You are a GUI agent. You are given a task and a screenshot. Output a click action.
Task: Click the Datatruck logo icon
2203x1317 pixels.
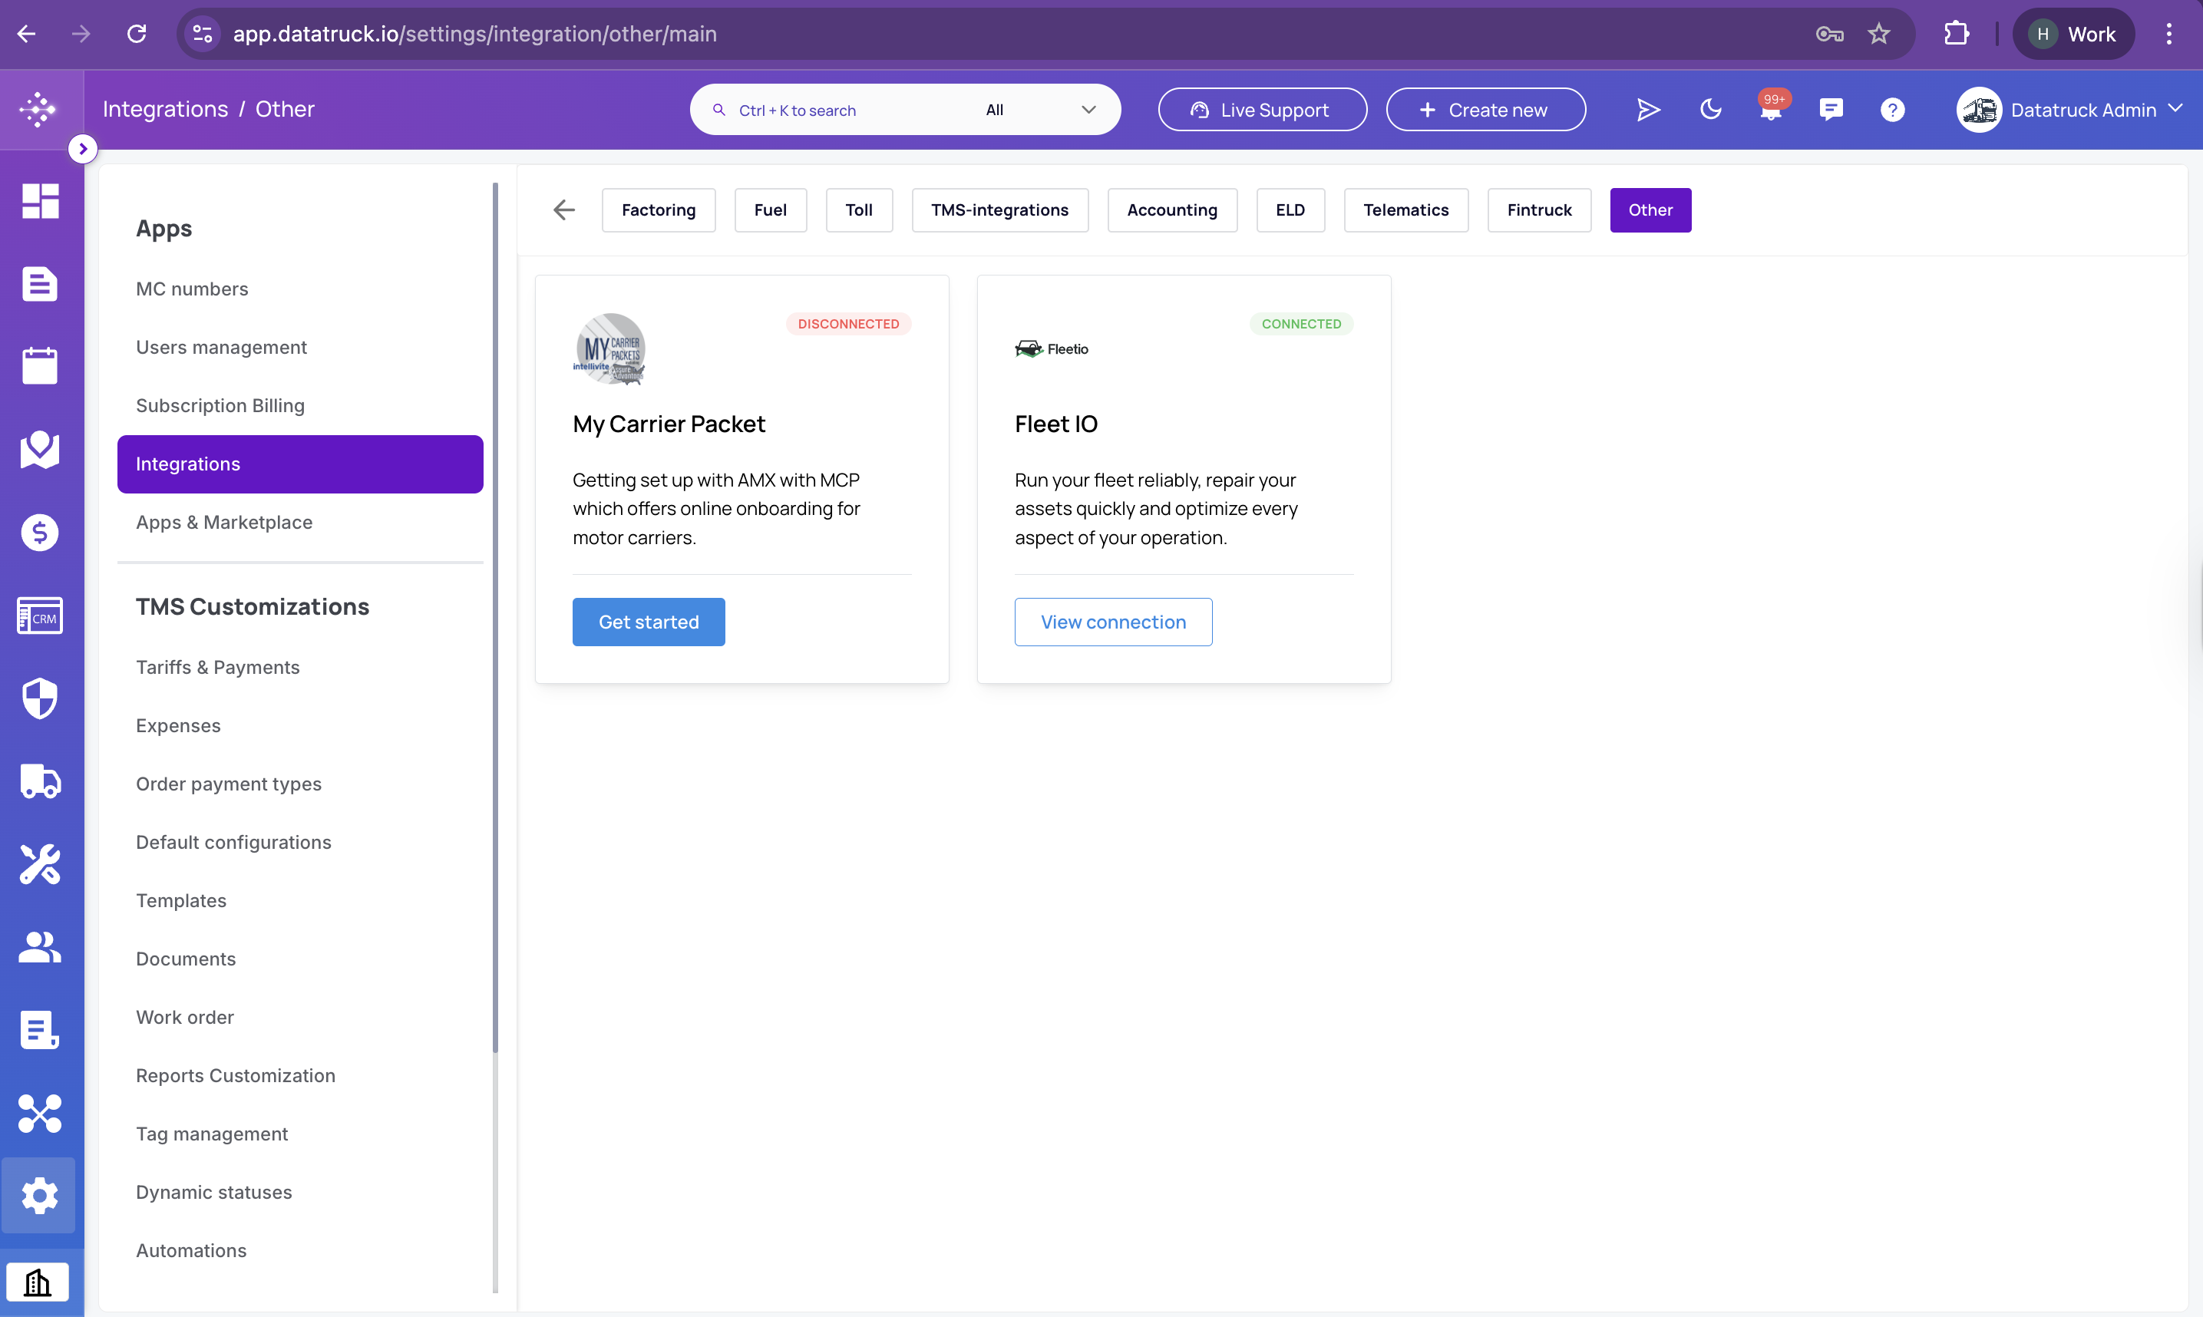coord(38,109)
